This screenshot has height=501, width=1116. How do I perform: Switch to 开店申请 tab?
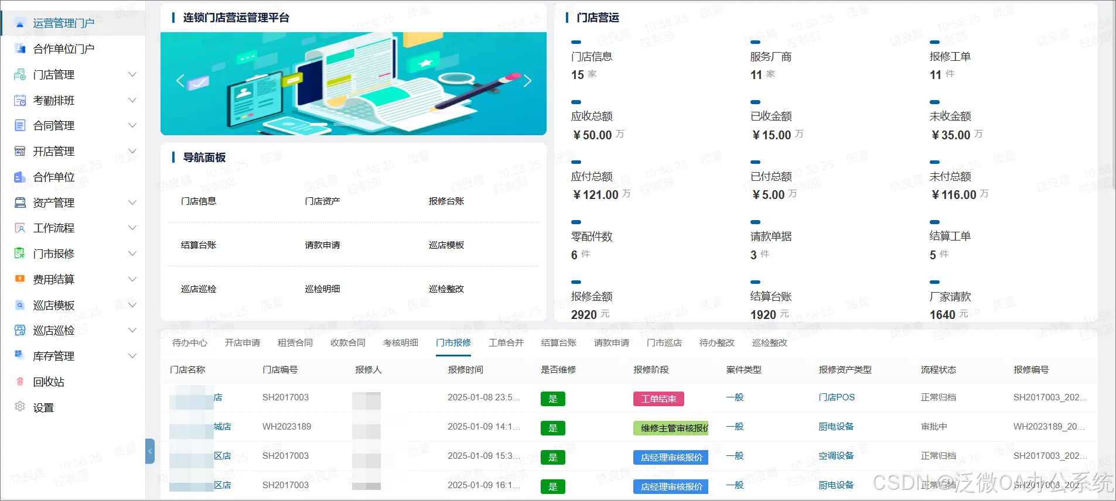(x=243, y=343)
